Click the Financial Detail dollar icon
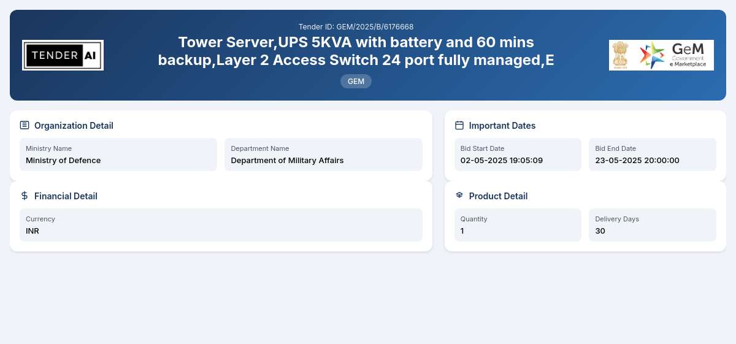 [x=25, y=196]
